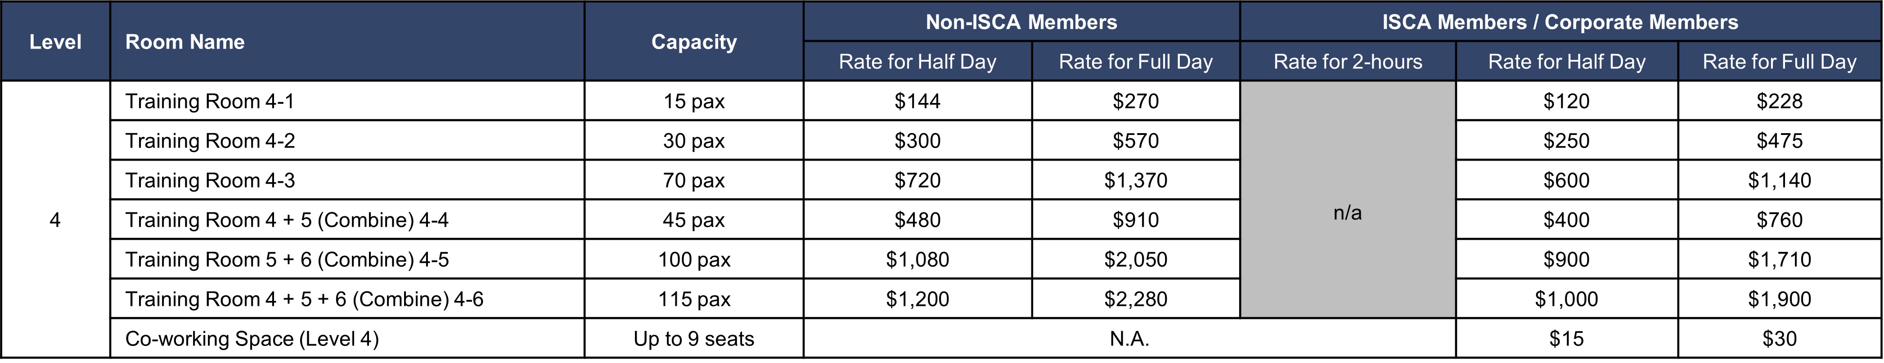The width and height of the screenshot is (1884, 363).
Task: Select the Rate for 2-hours header
Action: click(x=1348, y=62)
